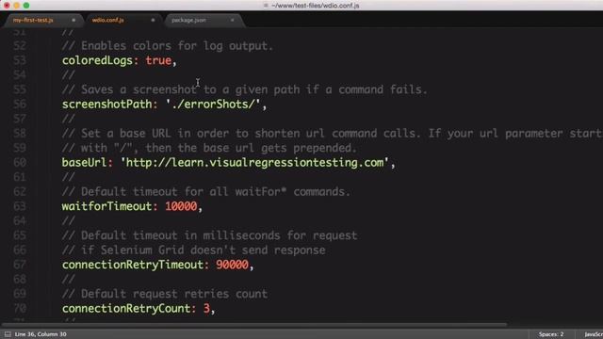
Task: Click the connectionRetryTimeout key
Action: click(133, 265)
